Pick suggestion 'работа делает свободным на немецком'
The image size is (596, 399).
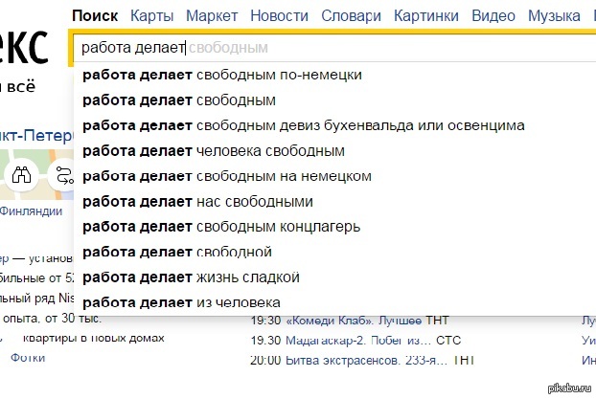(226, 176)
